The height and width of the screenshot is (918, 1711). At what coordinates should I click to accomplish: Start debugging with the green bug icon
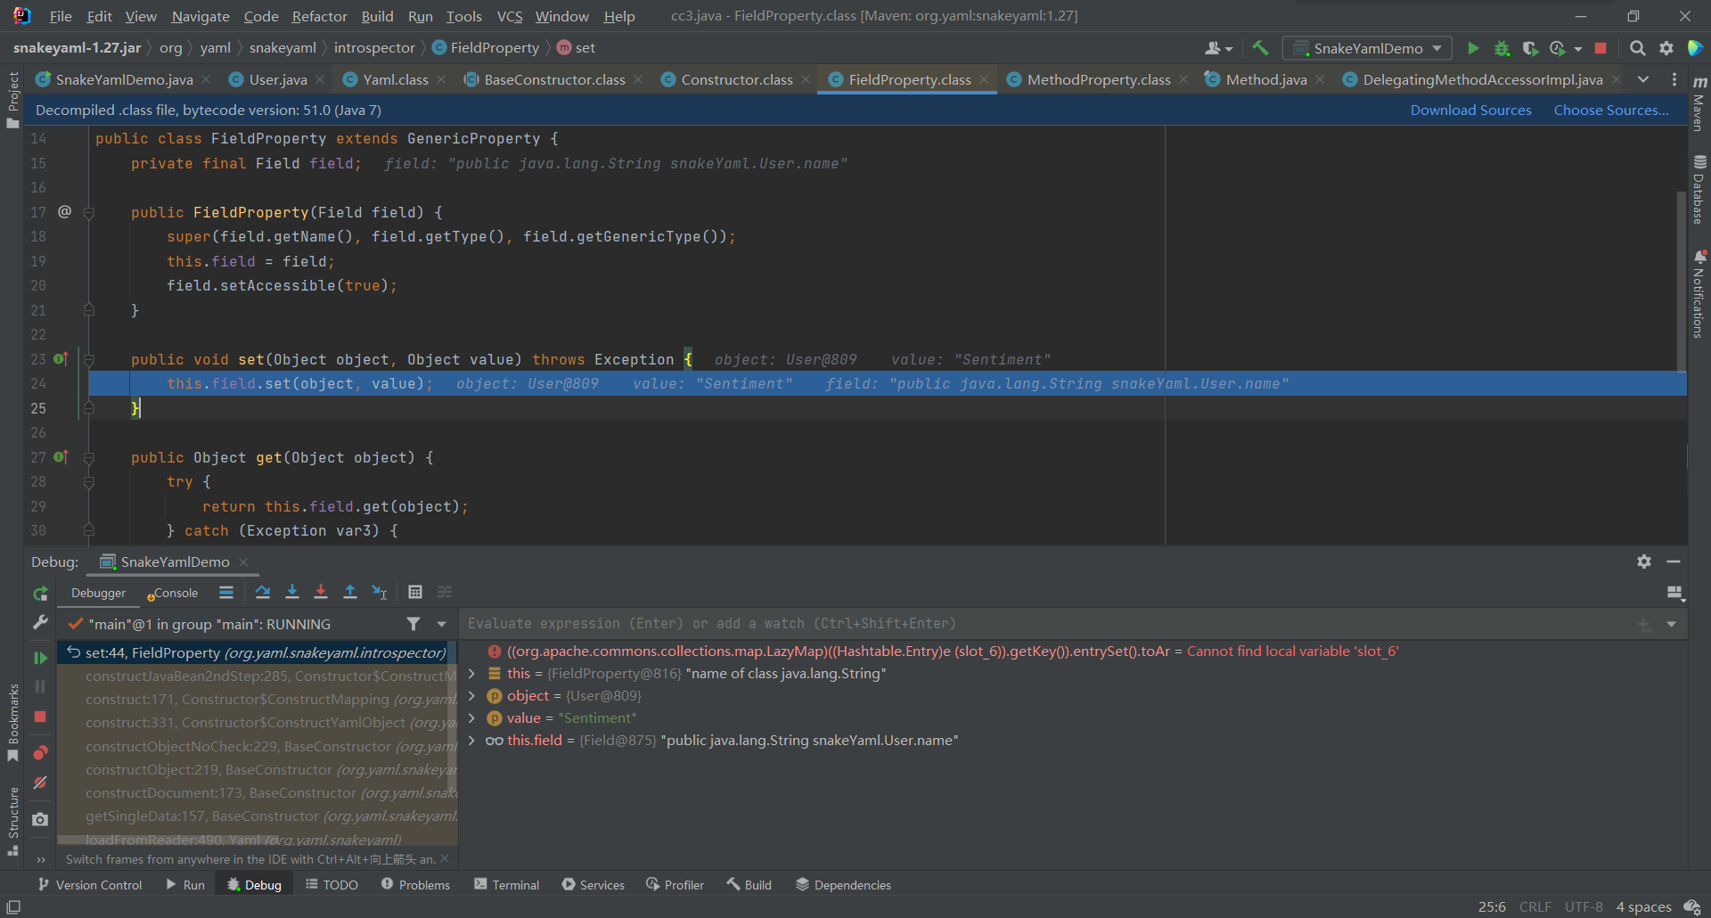(x=1502, y=48)
